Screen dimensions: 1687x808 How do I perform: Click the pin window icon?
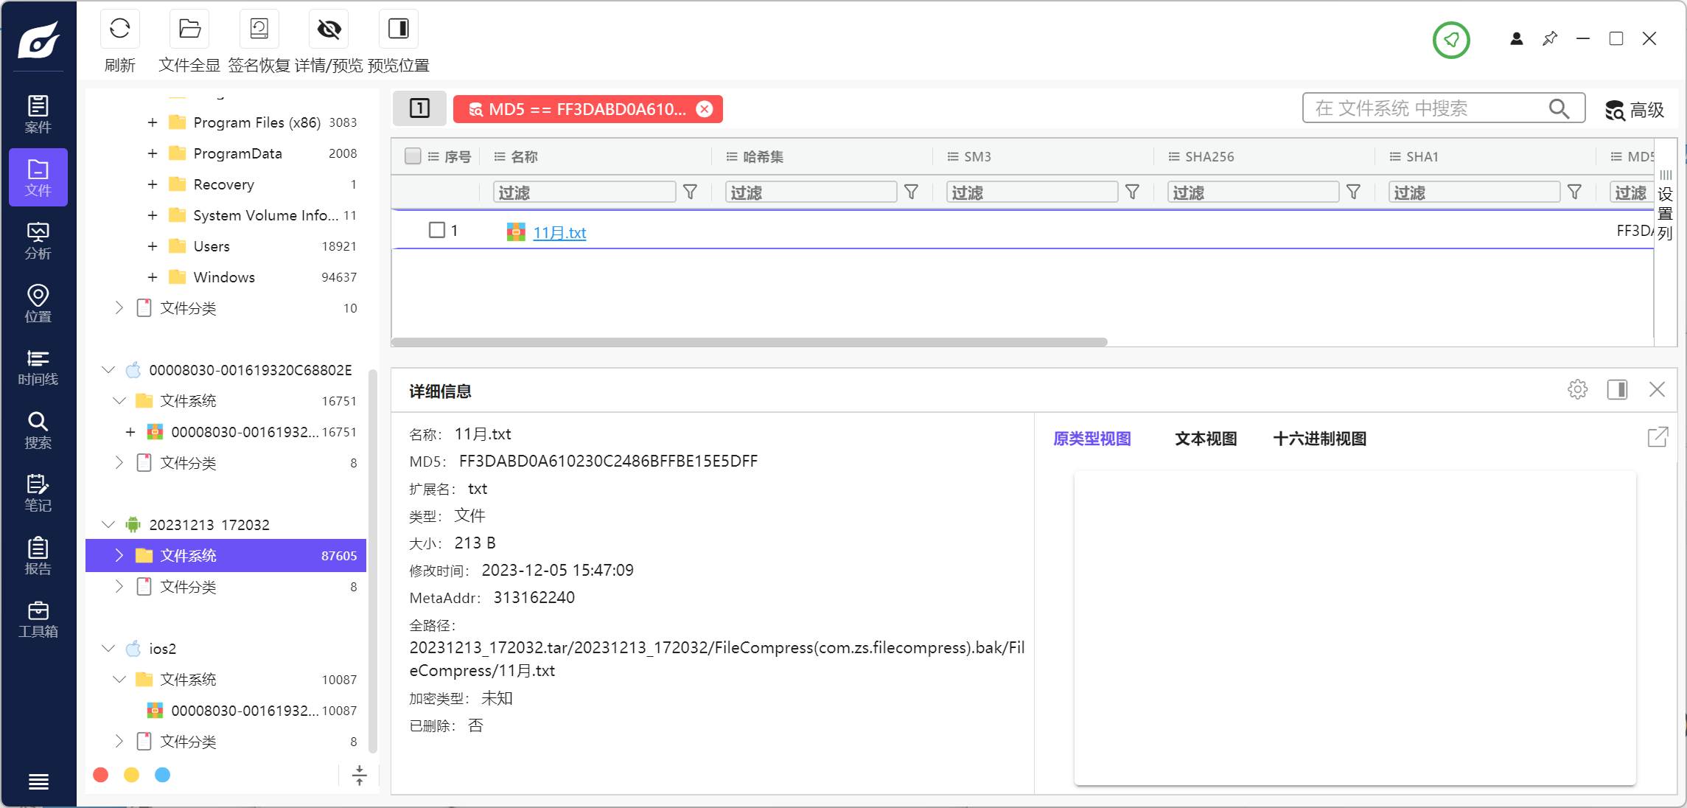(x=1550, y=39)
